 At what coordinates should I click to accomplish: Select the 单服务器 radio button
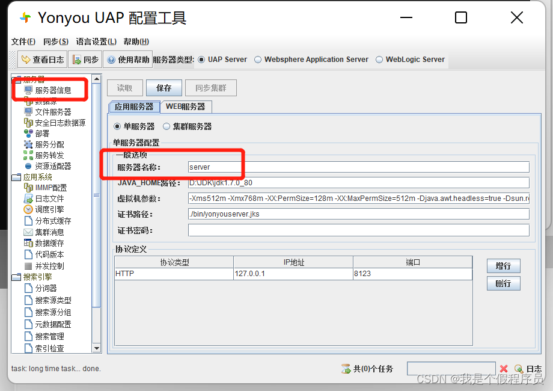pyautogui.click(x=117, y=126)
